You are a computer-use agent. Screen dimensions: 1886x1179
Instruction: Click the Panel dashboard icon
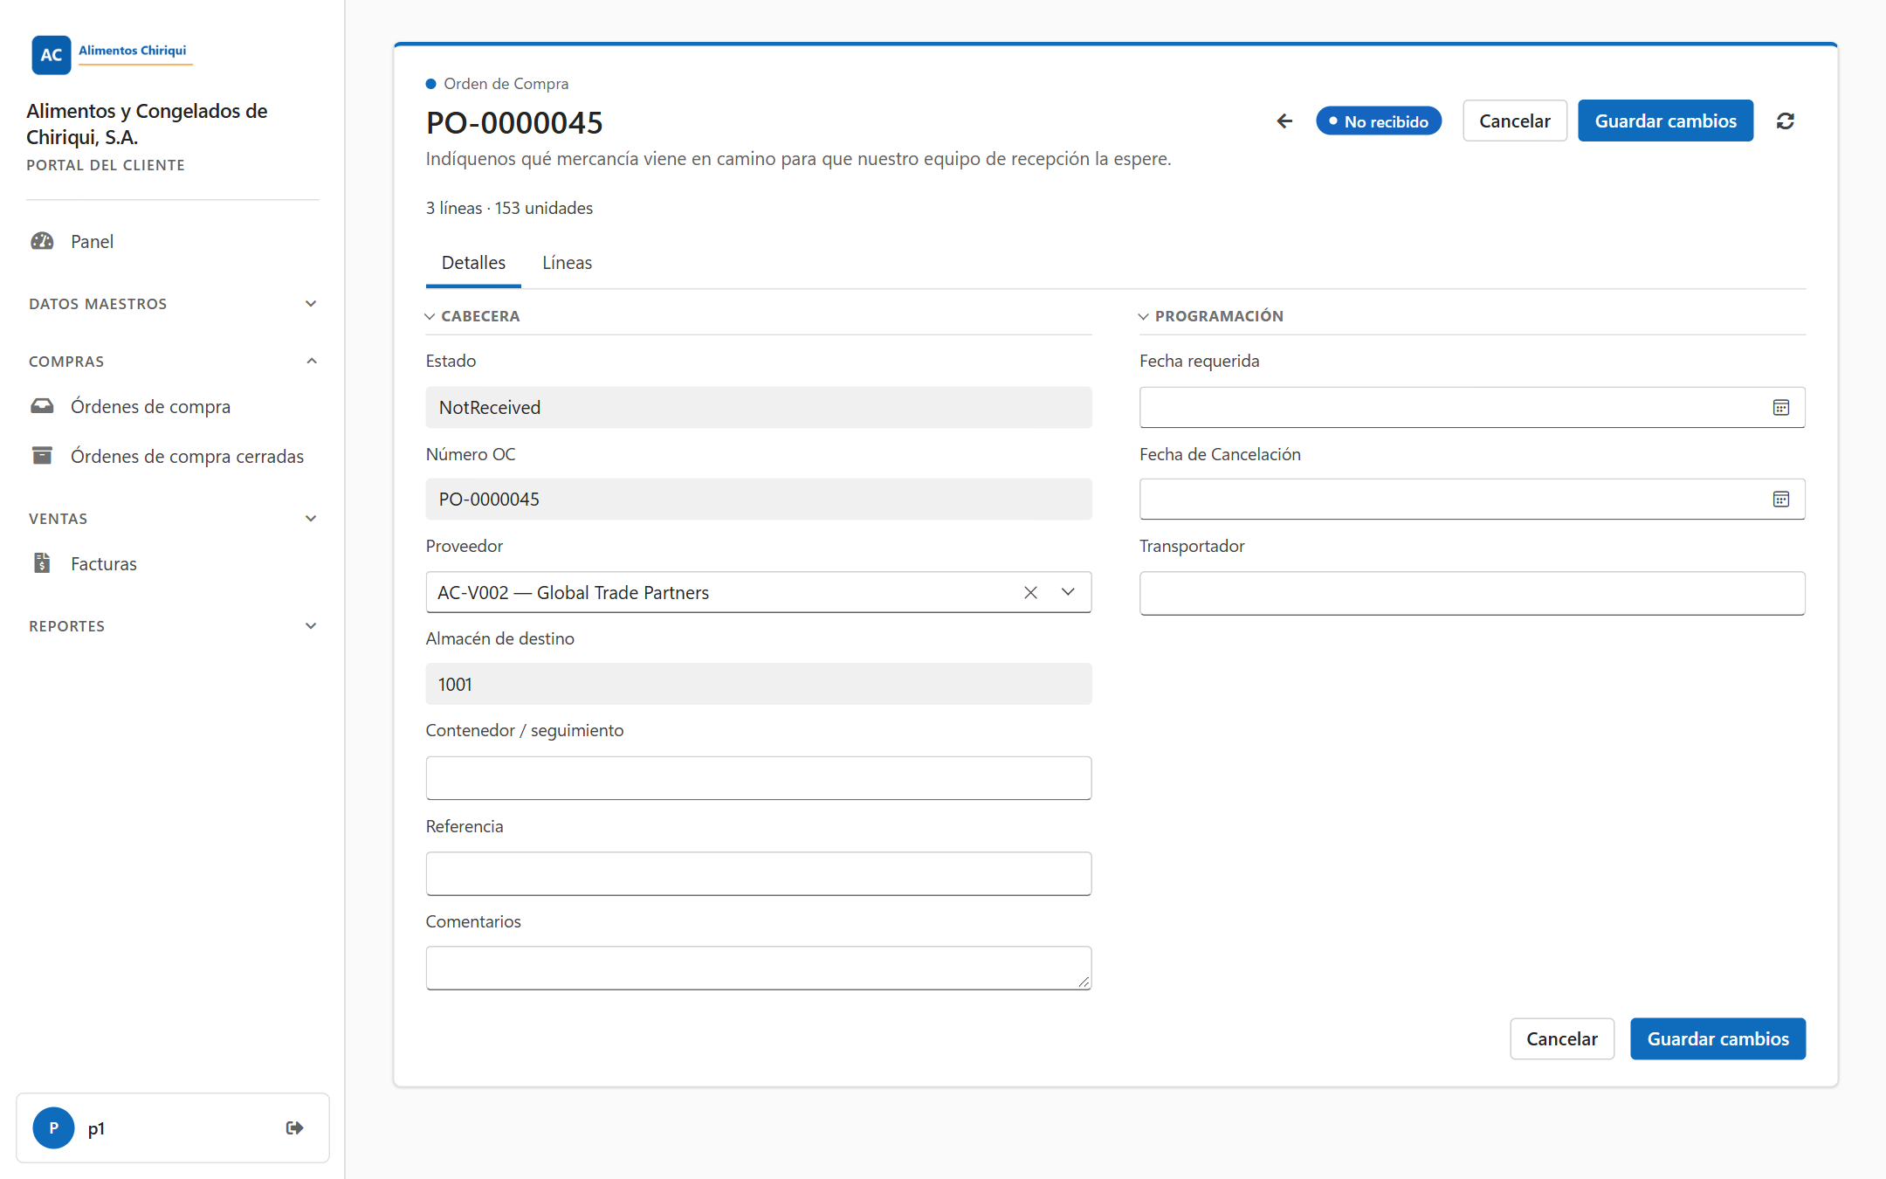coord(43,241)
